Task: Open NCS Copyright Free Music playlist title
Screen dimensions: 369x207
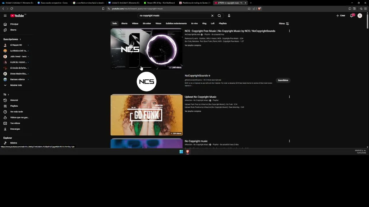Action: click(230, 31)
